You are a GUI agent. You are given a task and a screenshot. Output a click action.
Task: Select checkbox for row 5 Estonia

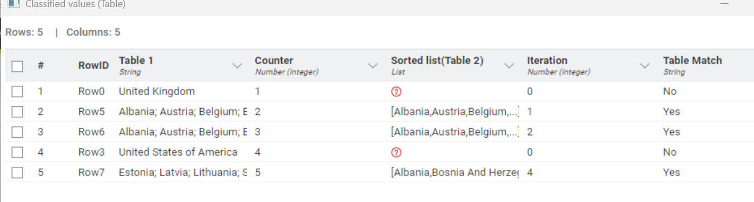17,173
